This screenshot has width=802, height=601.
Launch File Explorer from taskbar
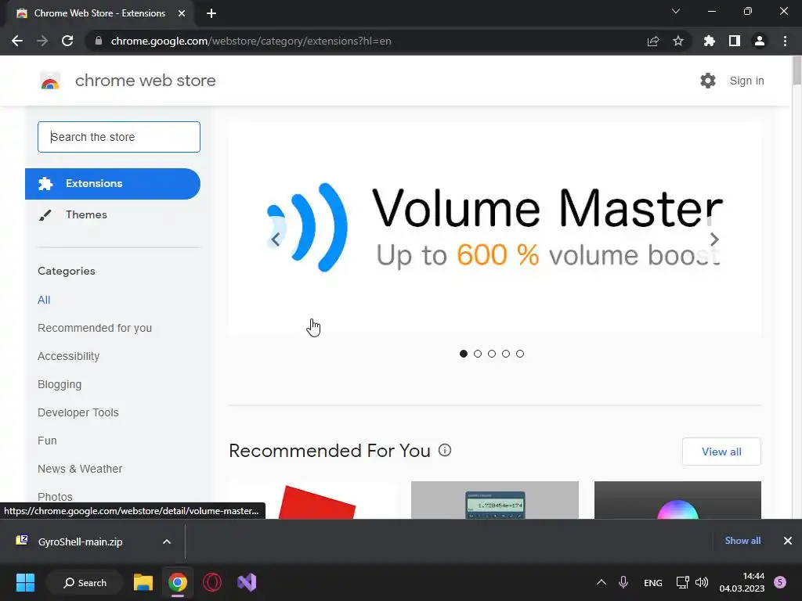[x=143, y=582]
